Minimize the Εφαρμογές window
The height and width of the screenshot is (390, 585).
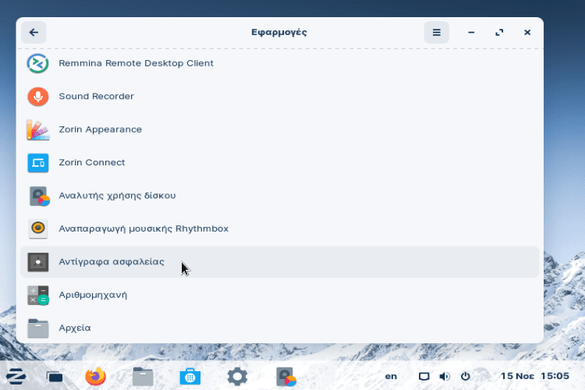pos(471,33)
